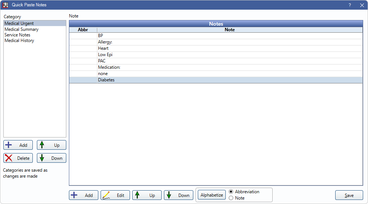368x204 pixels.
Task: Open the help question mark icon
Action: click(350, 5)
